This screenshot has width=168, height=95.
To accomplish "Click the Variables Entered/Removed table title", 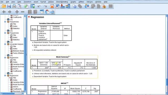I will 50,23.
